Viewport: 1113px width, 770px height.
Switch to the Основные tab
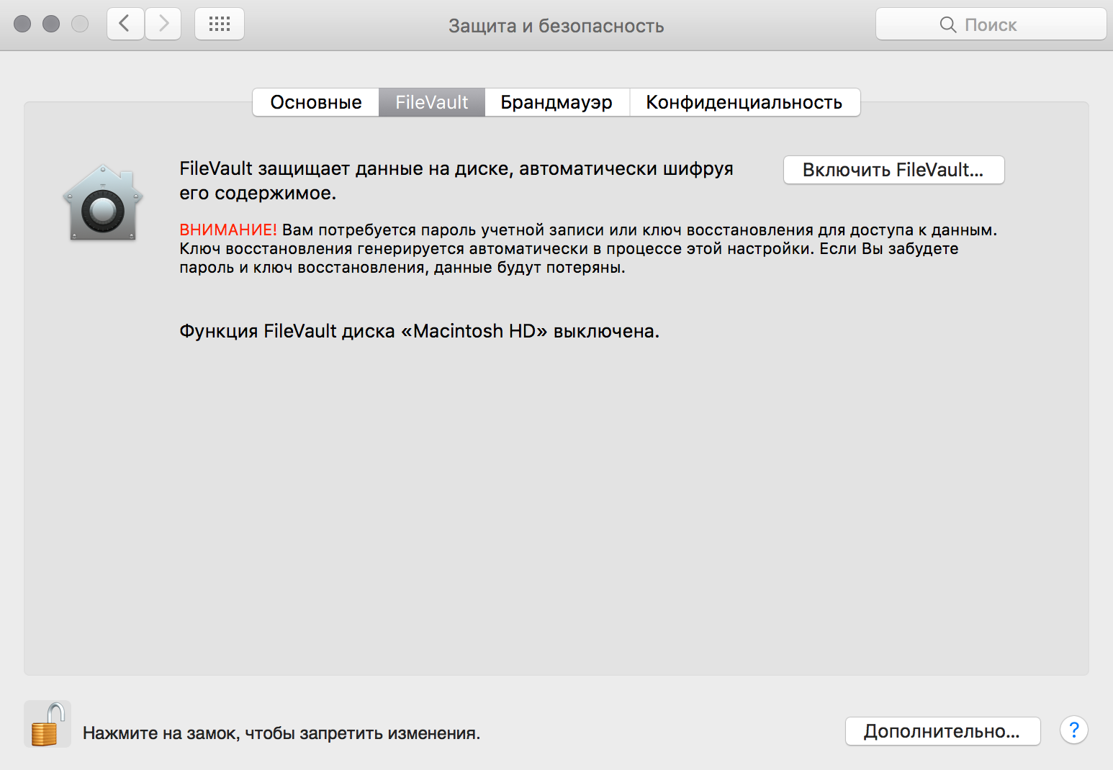pos(316,102)
